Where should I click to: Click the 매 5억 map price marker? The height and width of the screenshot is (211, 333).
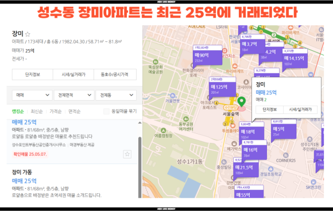[284, 129]
